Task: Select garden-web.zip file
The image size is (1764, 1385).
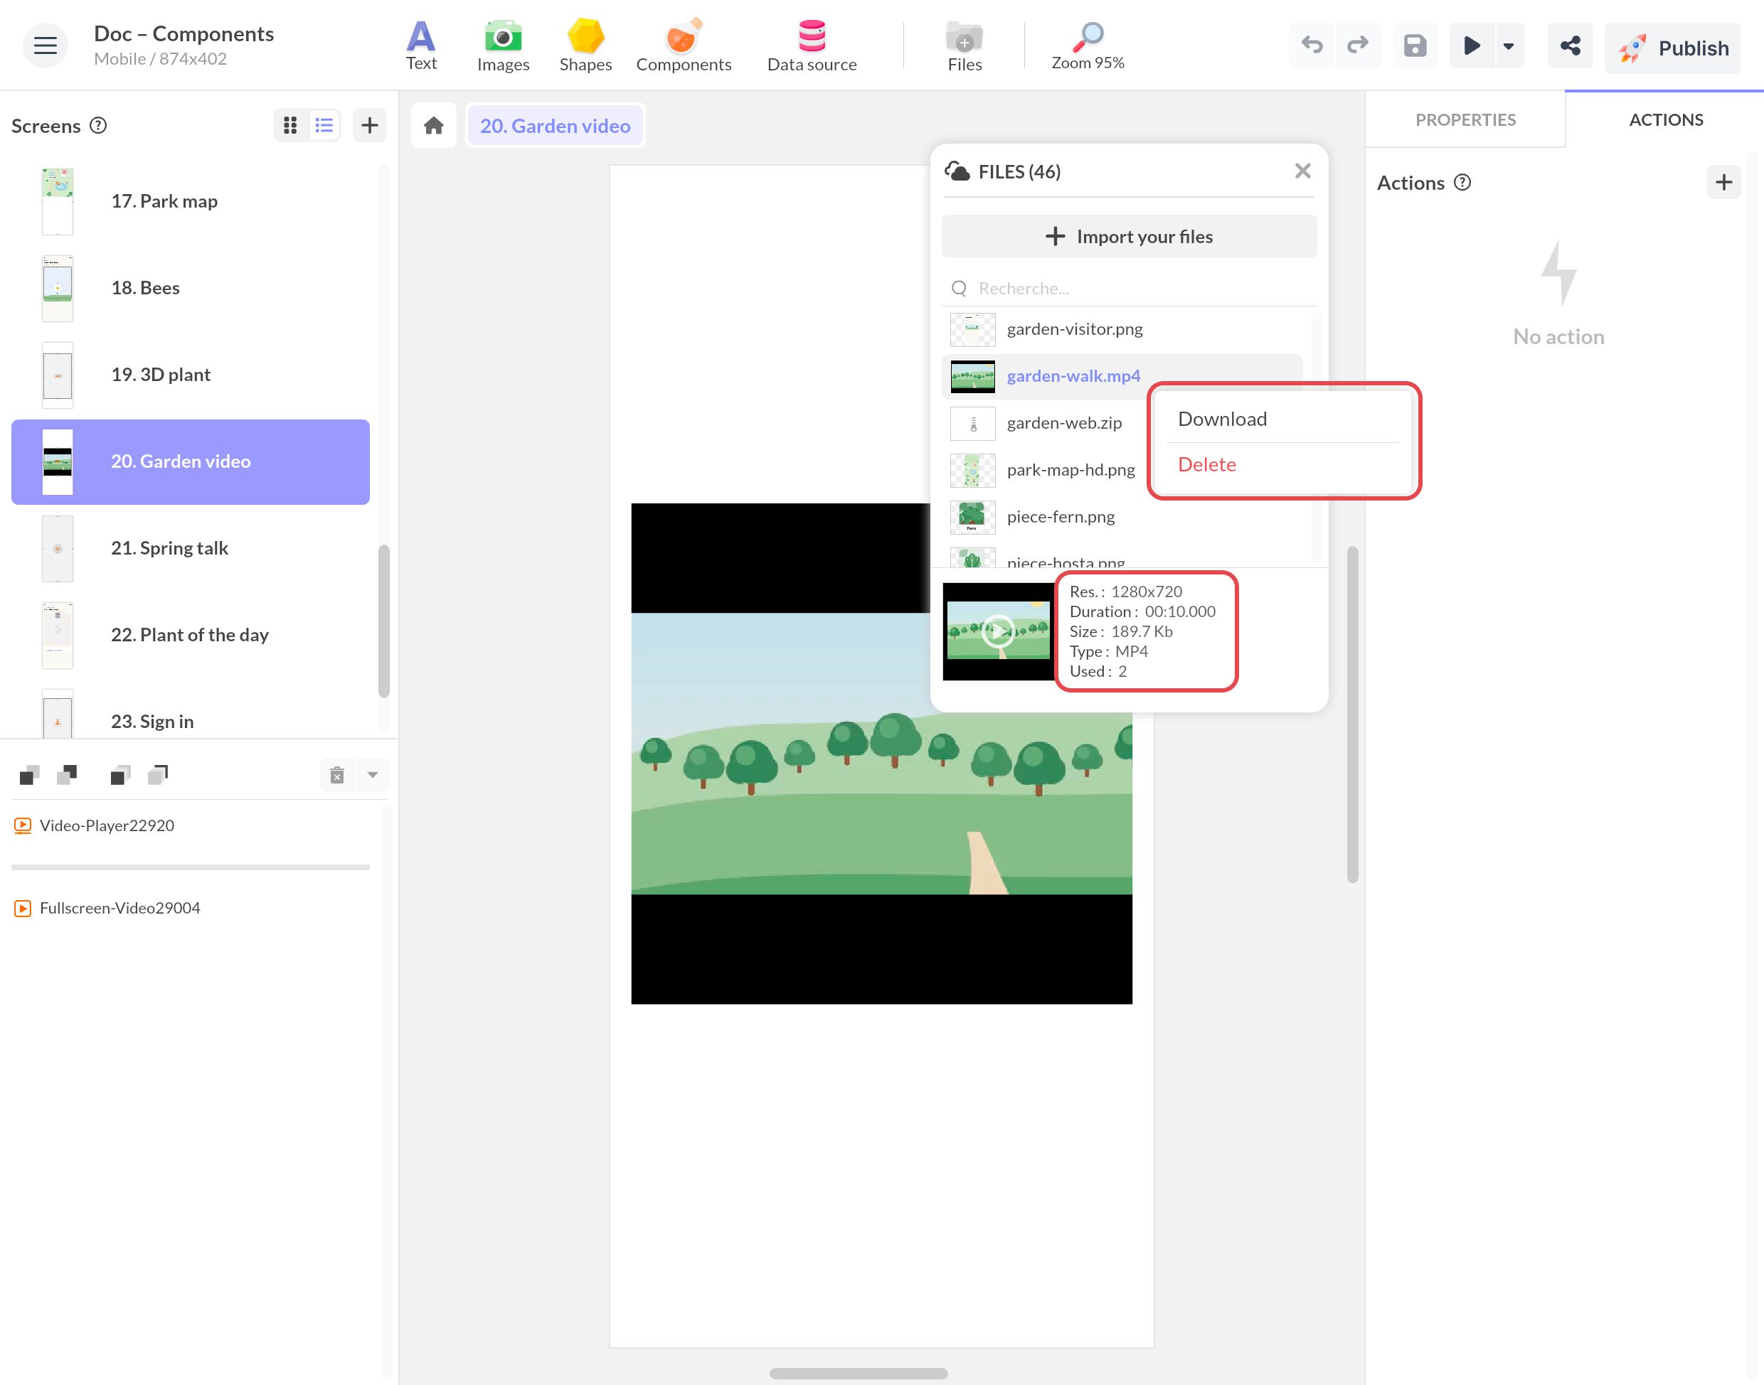Action: 1046,422
